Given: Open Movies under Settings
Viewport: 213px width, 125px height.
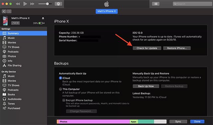Looking at the screenshot, I should point(24,43).
